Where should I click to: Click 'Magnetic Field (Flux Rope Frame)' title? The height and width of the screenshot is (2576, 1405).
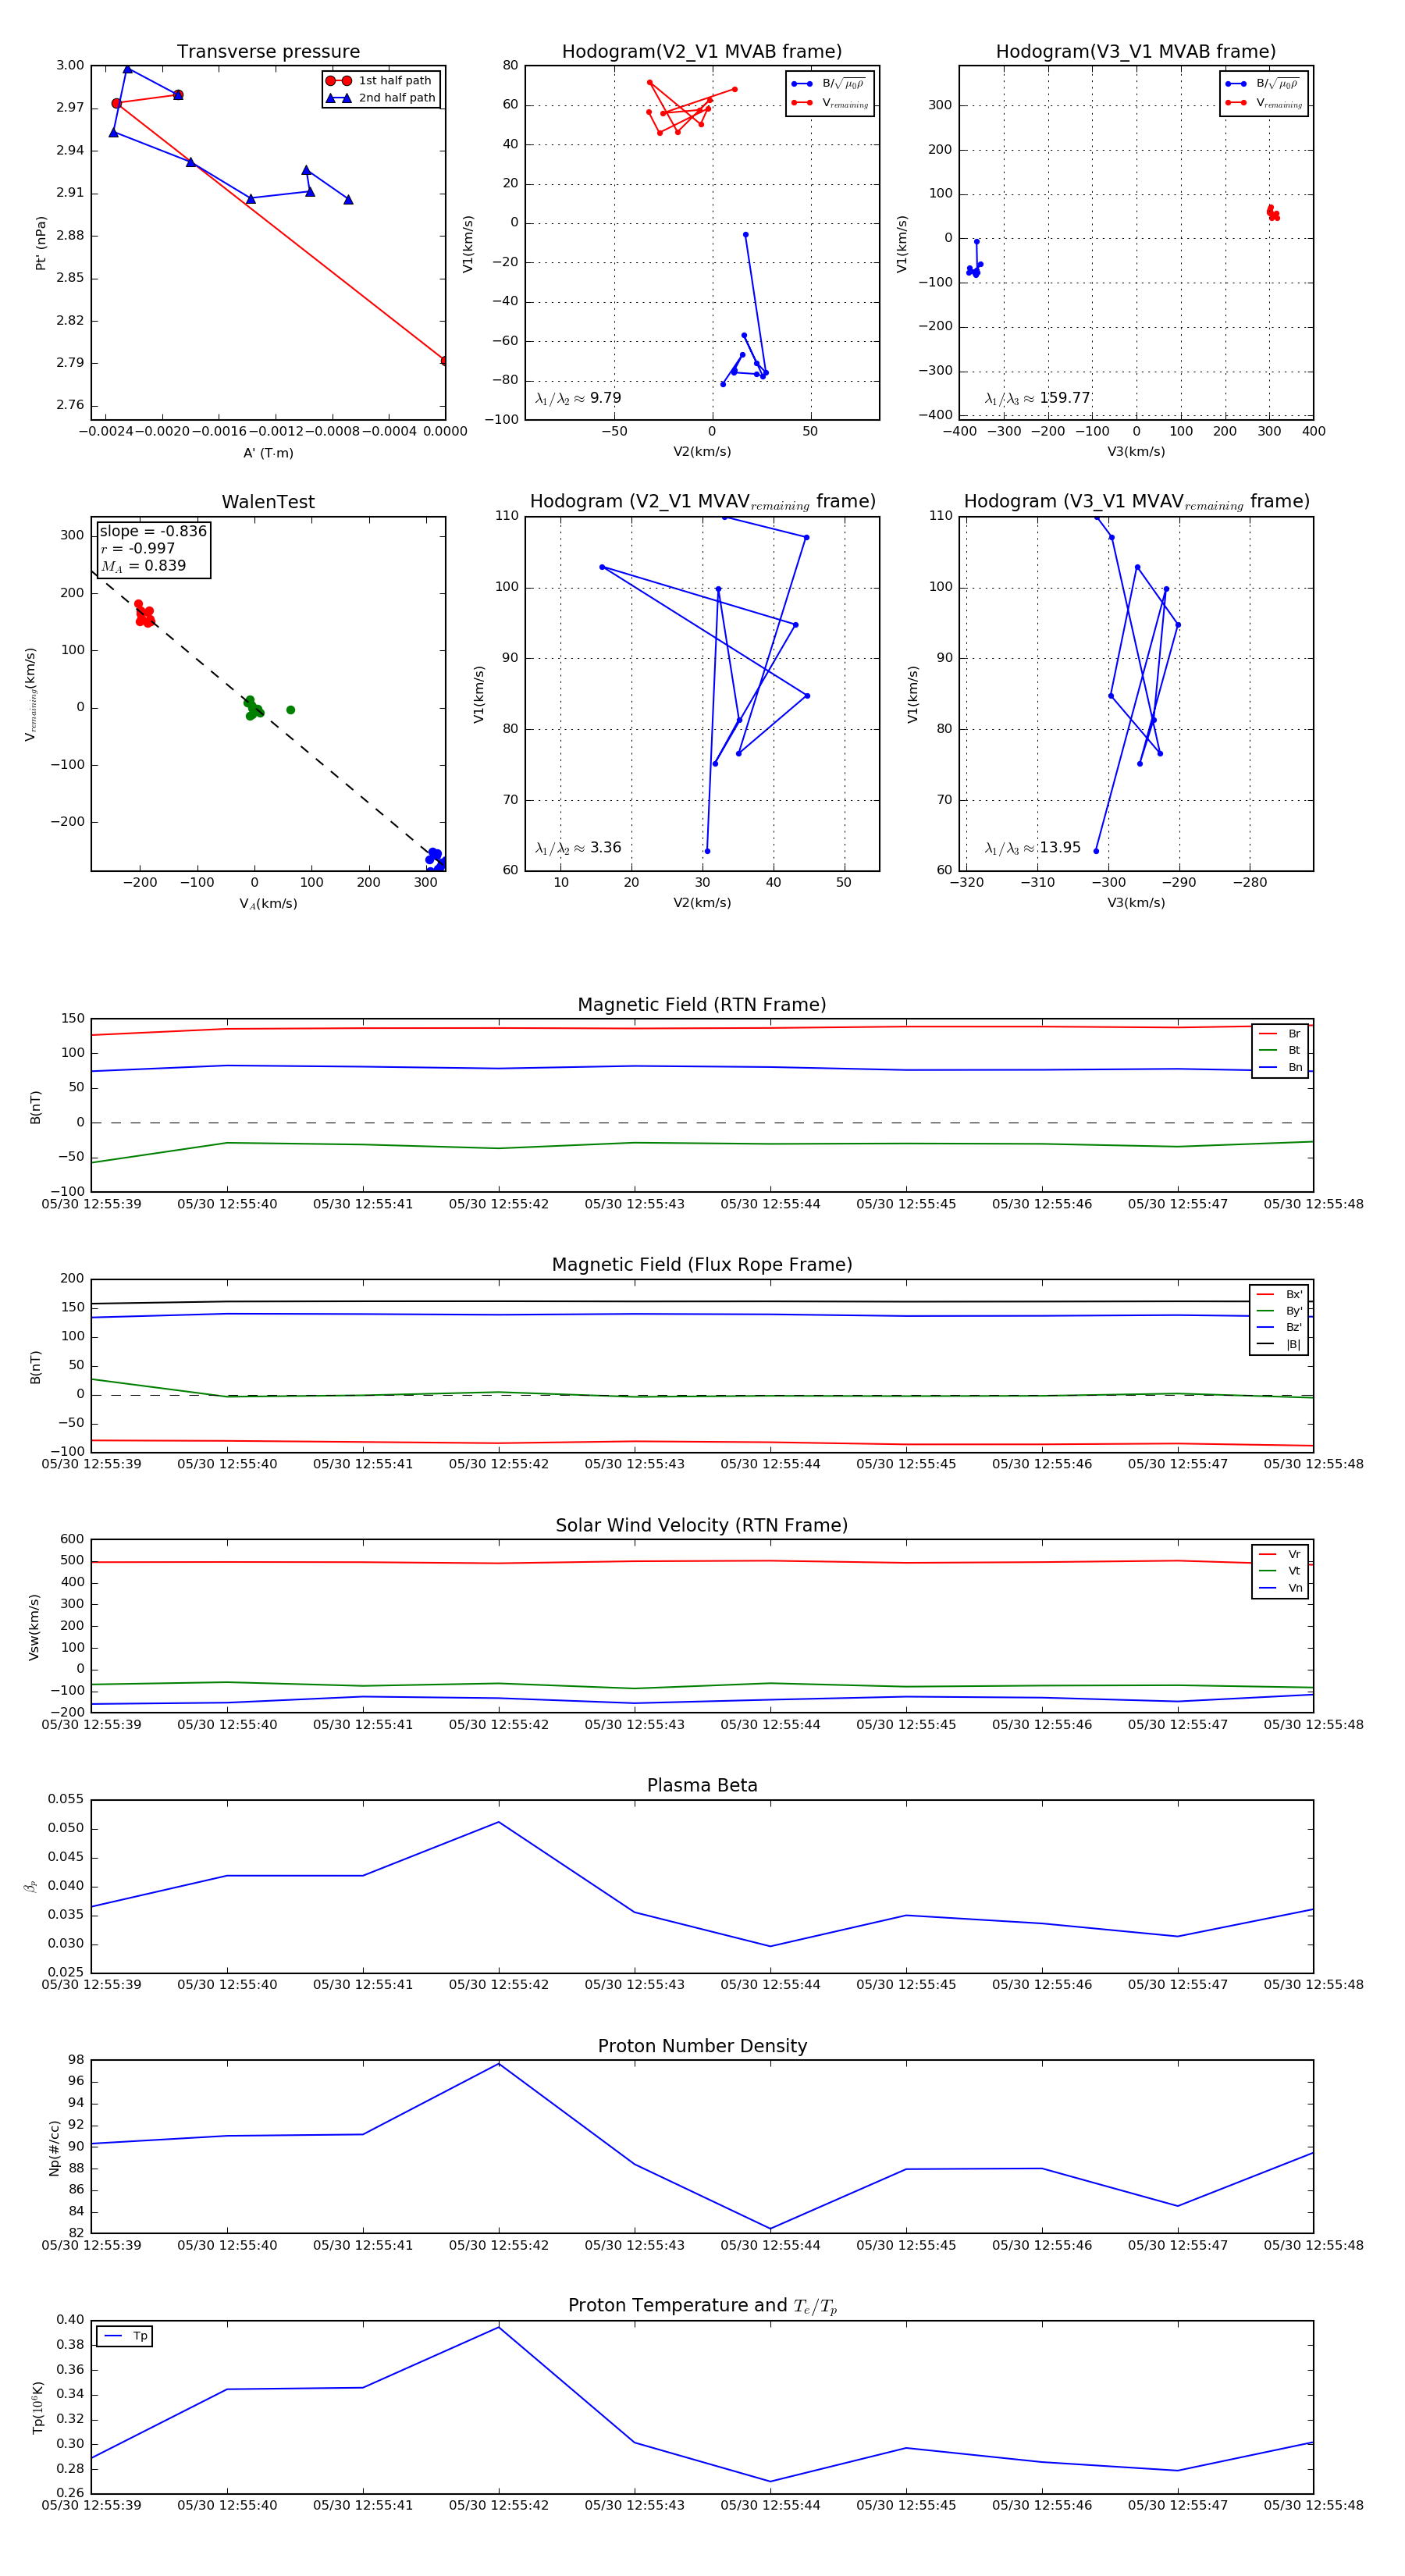(x=702, y=1265)
